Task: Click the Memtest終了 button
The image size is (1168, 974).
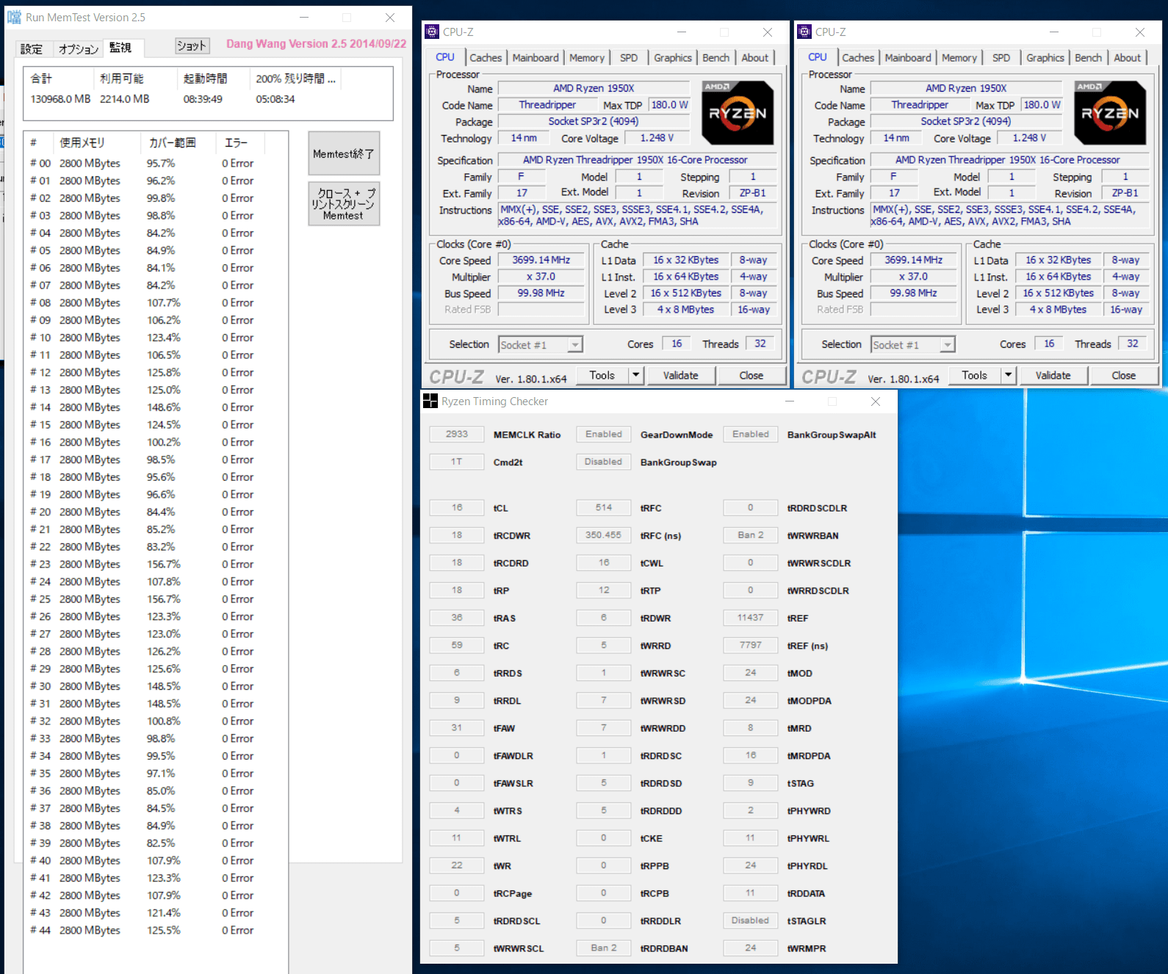Action: click(344, 153)
